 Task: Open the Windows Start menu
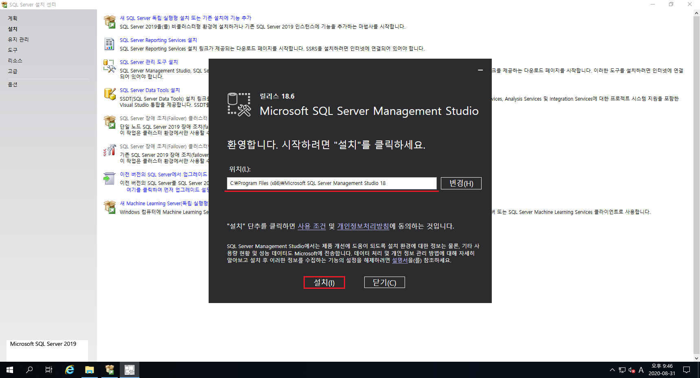pos(10,370)
